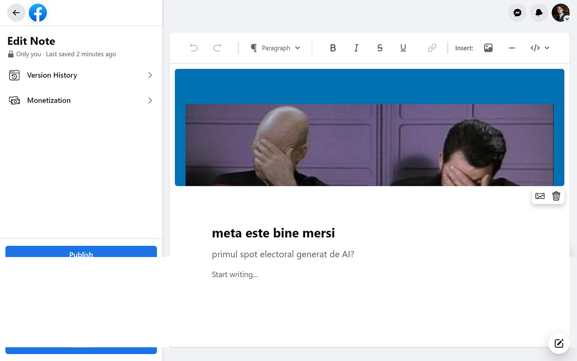Open the notifications bell

(x=539, y=13)
